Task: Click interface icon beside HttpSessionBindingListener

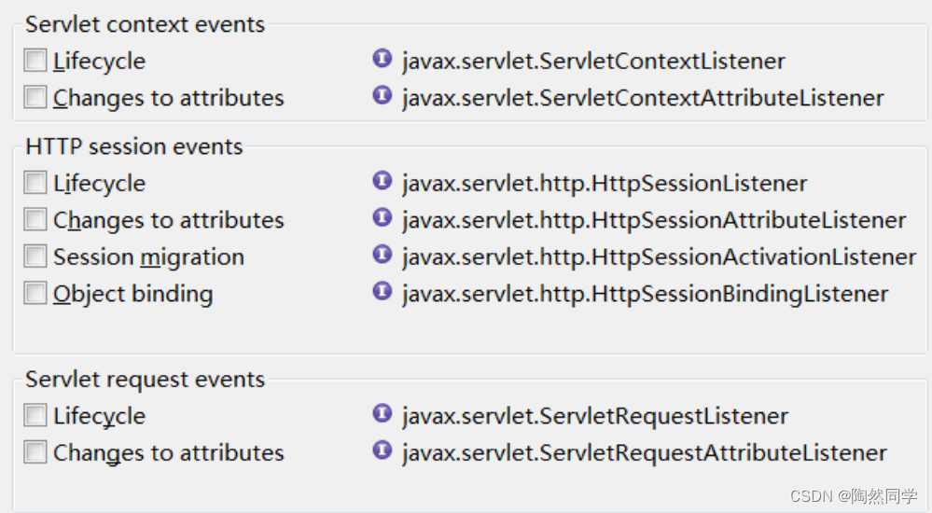Action: click(x=383, y=291)
